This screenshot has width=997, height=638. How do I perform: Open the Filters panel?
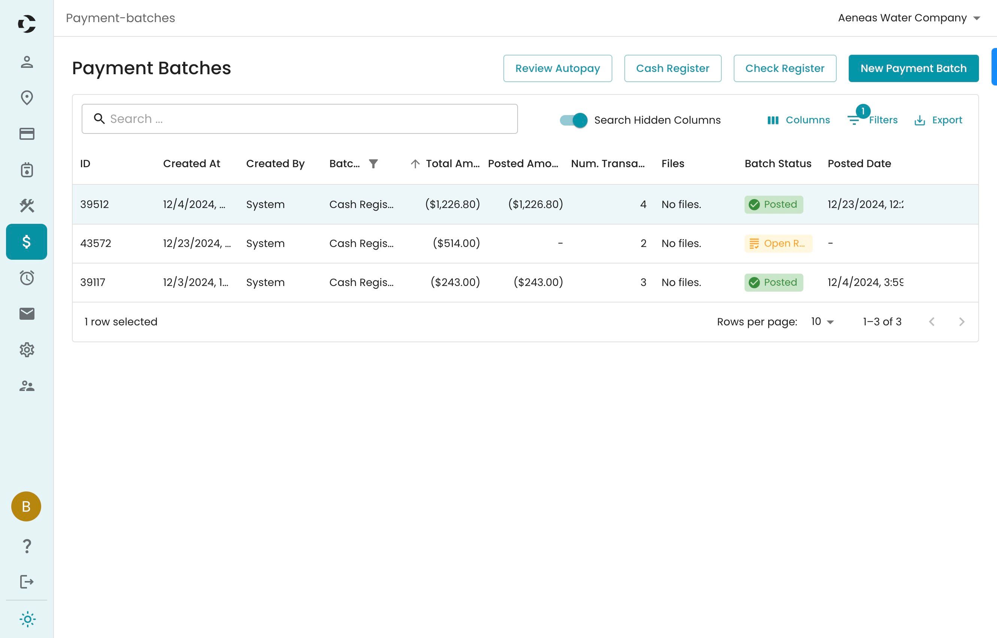[x=873, y=120]
